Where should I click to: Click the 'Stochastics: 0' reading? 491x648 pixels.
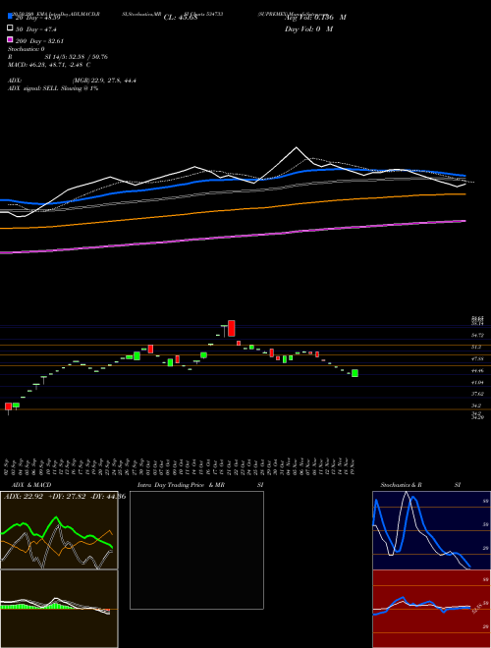pos(27,49)
